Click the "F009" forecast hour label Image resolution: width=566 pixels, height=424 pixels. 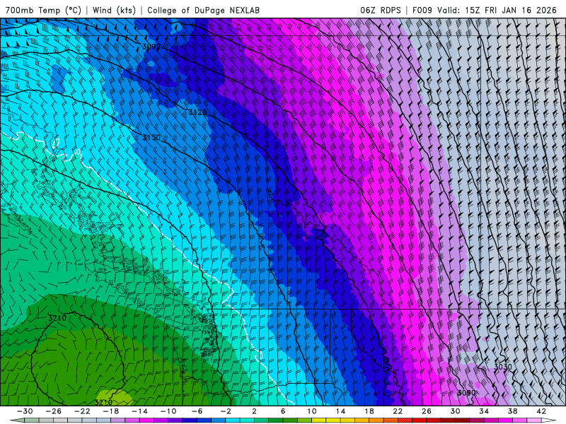(x=422, y=10)
